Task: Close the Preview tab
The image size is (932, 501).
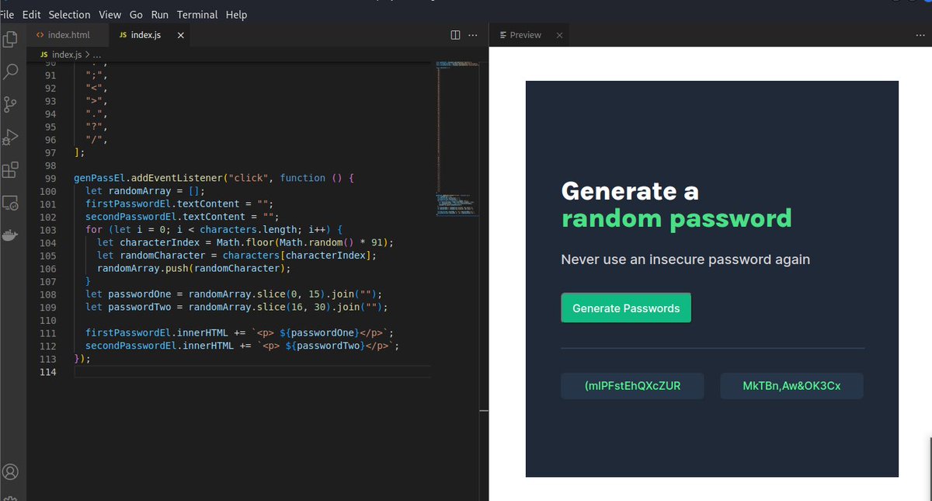Action: point(558,35)
